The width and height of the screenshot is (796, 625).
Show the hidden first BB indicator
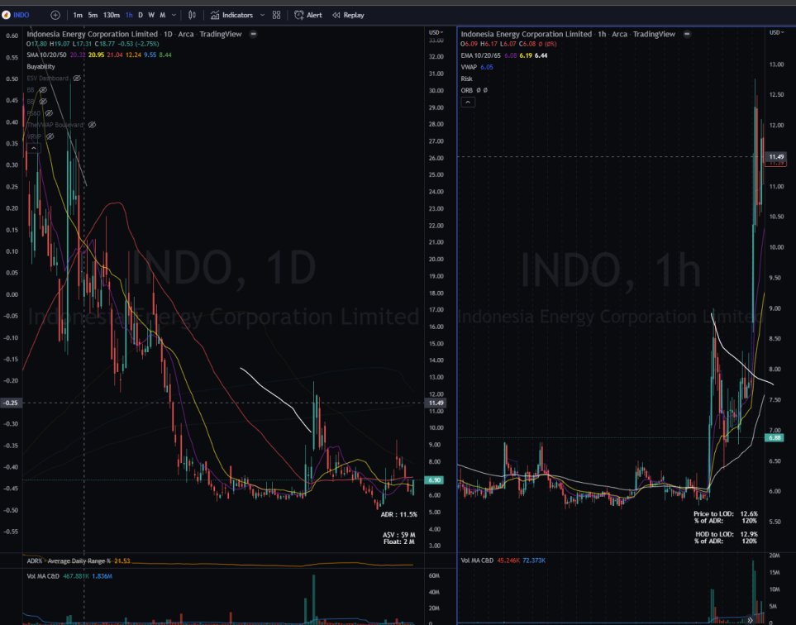(43, 90)
